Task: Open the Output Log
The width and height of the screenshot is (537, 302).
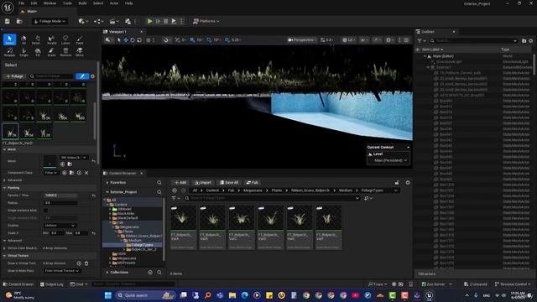Action: pos(51,284)
